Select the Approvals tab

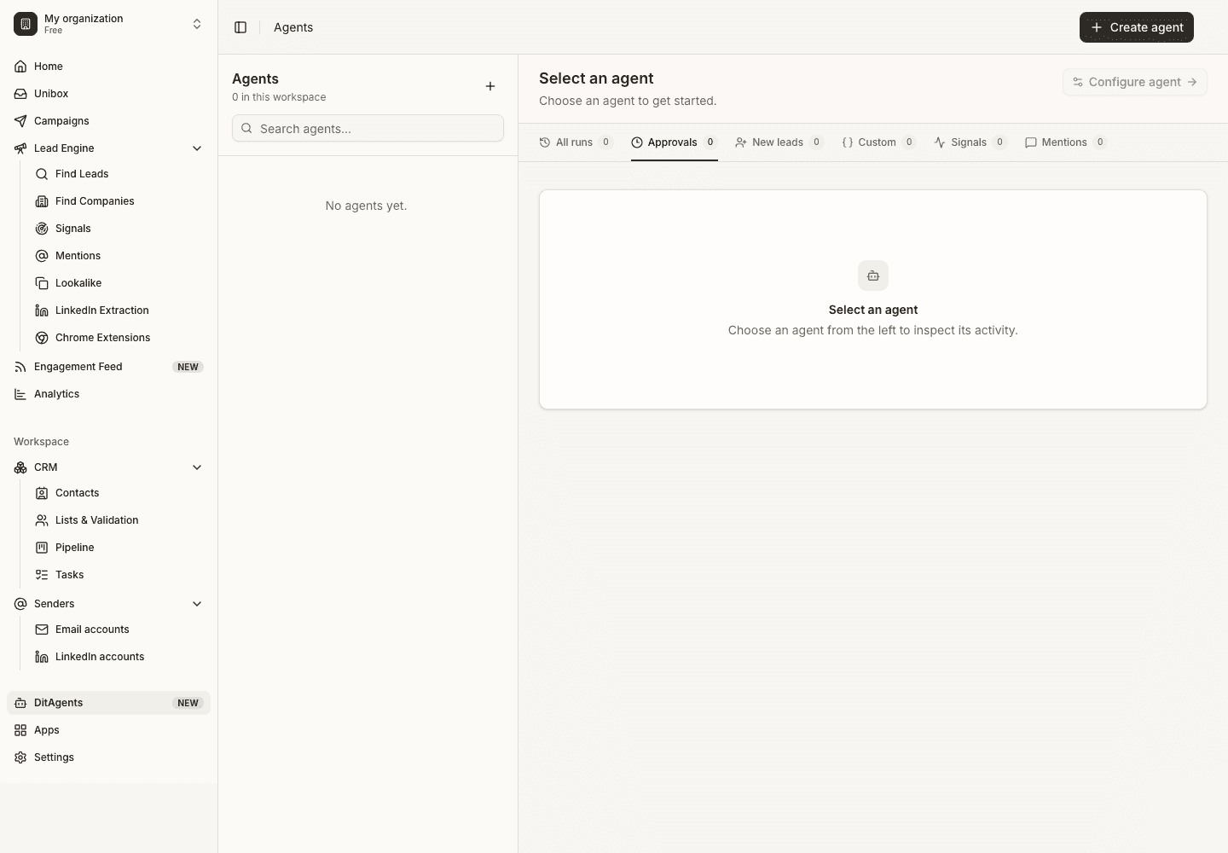click(674, 142)
